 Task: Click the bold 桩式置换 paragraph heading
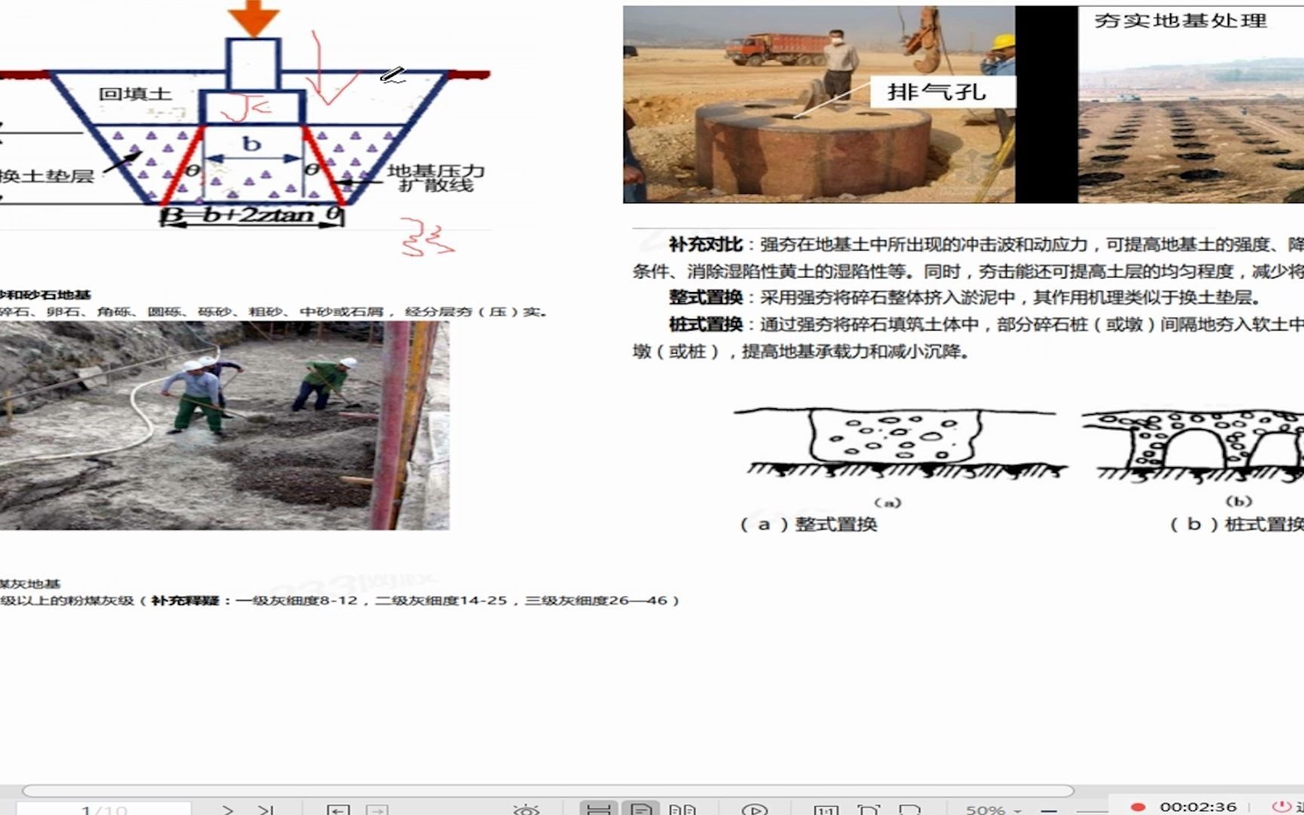706,324
